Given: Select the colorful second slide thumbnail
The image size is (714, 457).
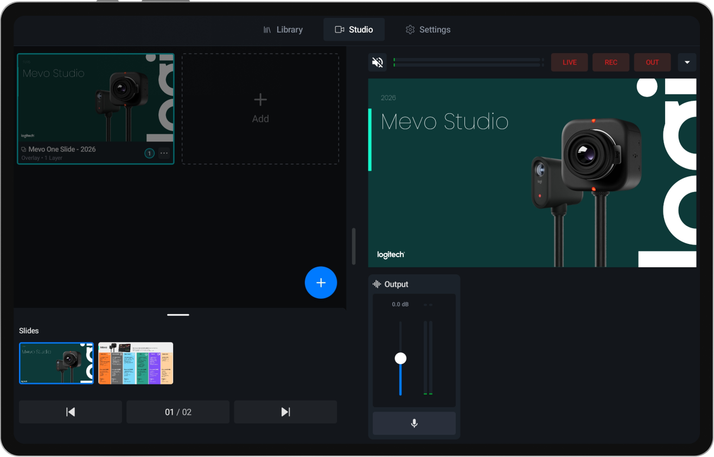Looking at the screenshot, I should (136, 363).
